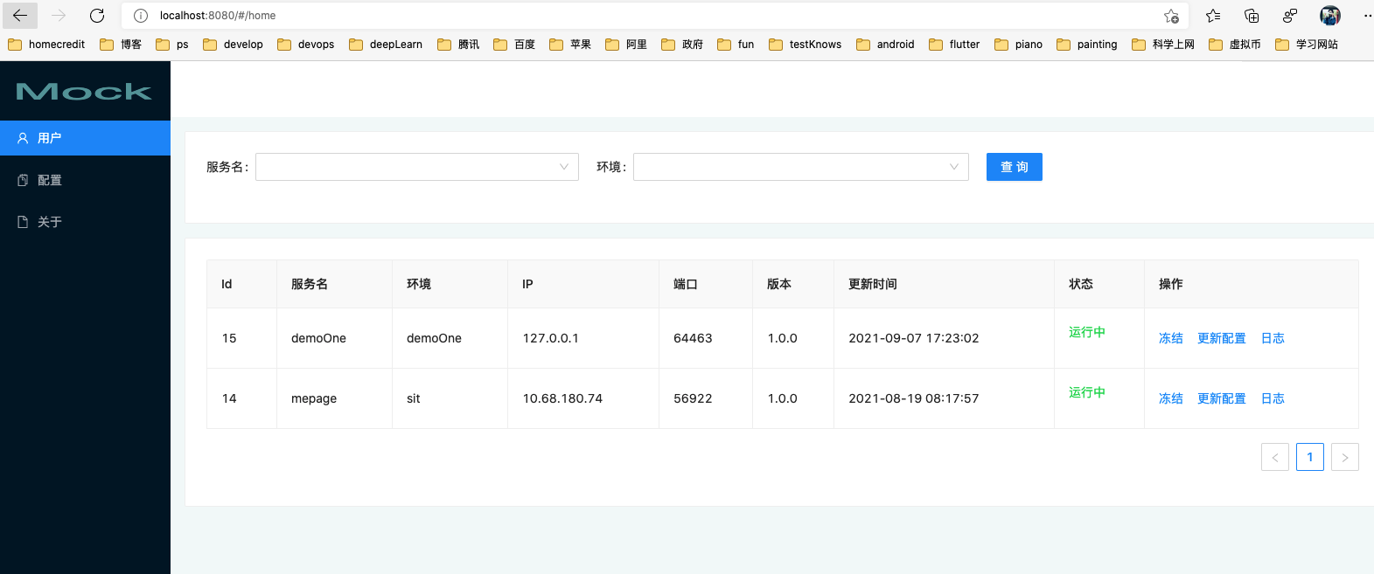Click 更新配置 for the mepage service
1374x574 pixels.
1221,398
